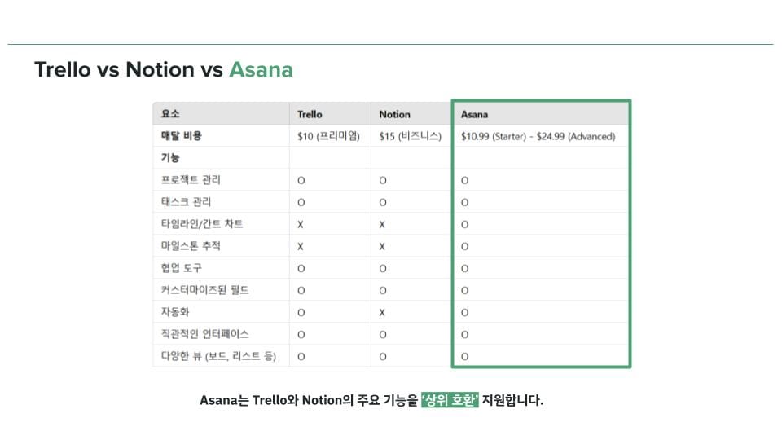Click the X under Trello for 마일스톤 추적

pos(301,246)
